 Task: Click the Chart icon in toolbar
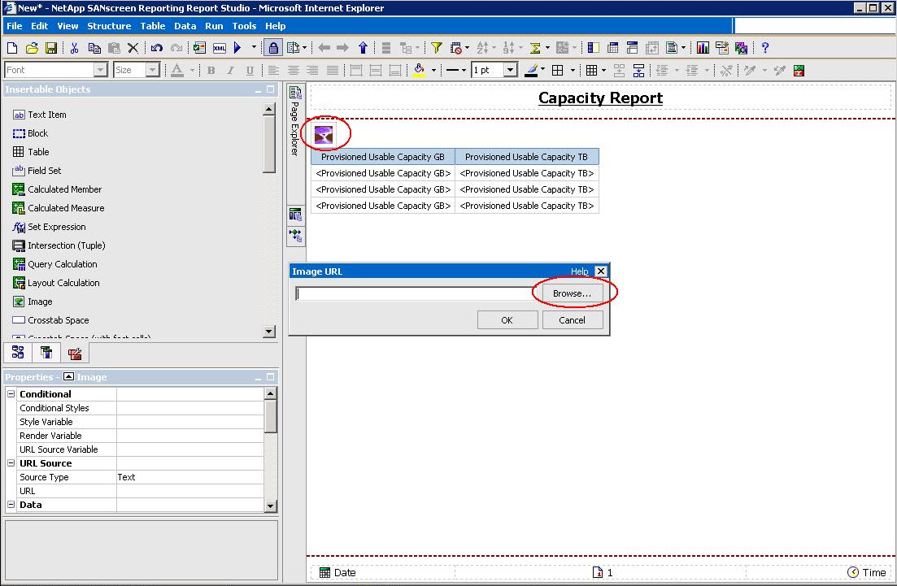pos(703,48)
